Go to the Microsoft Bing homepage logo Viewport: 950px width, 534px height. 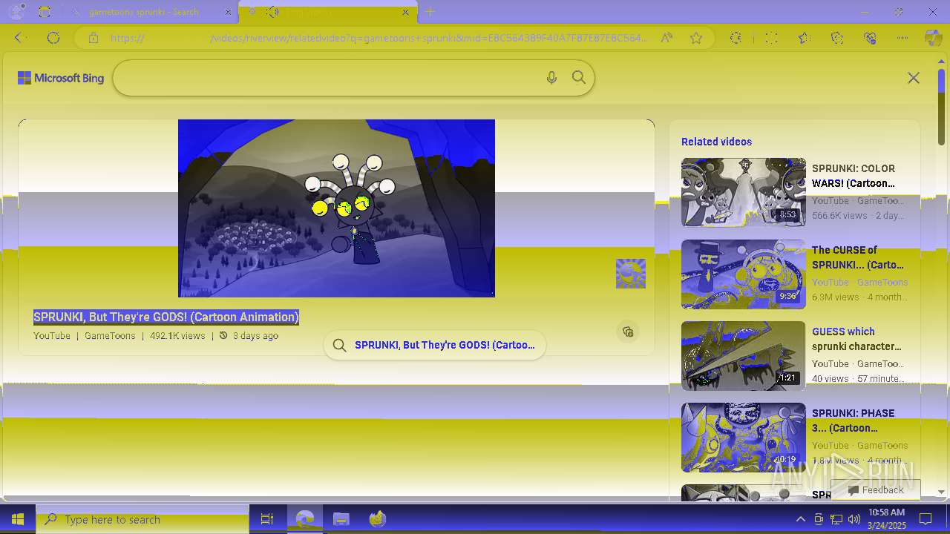pos(61,78)
